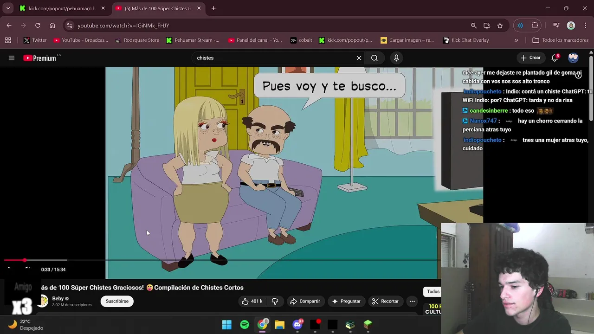Open the Kick Chat Overlay bookmark
Image resolution: width=594 pixels, height=334 pixels.
pos(466,40)
